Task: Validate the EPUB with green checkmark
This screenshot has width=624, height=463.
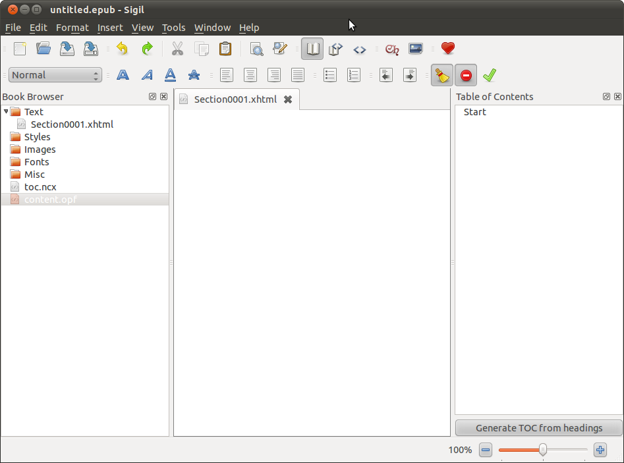Action: 489,75
